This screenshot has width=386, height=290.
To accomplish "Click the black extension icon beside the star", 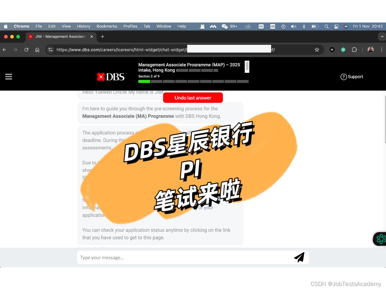I will click(x=332, y=50).
